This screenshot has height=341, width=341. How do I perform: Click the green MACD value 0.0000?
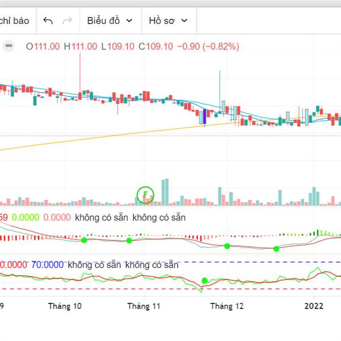click(26, 218)
